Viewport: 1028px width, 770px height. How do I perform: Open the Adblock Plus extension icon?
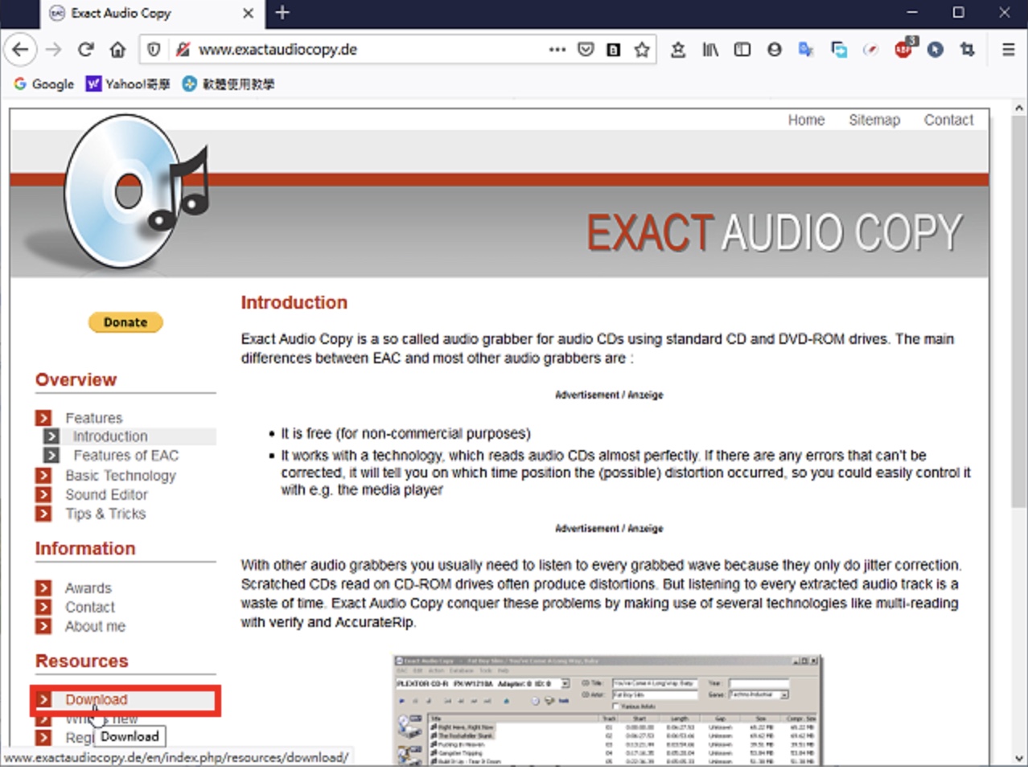point(903,50)
